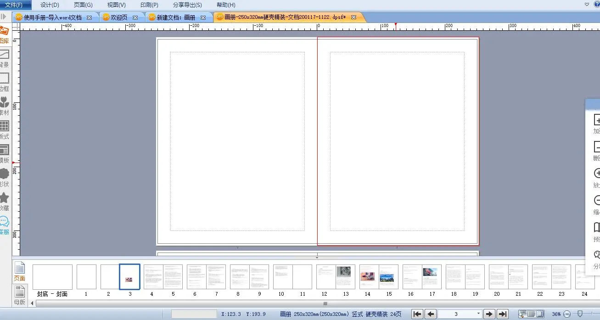
Task: Collapse the thumbnail panel via divider arrow
Action: (317, 258)
